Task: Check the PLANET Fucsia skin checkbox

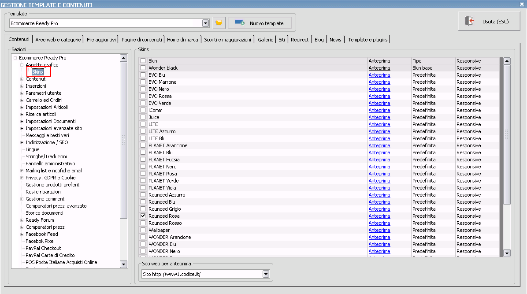Action: click(x=143, y=160)
